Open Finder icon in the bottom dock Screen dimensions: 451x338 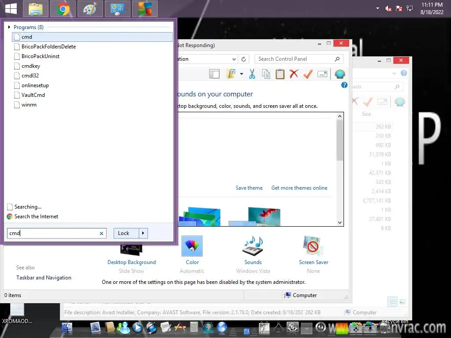(67, 328)
